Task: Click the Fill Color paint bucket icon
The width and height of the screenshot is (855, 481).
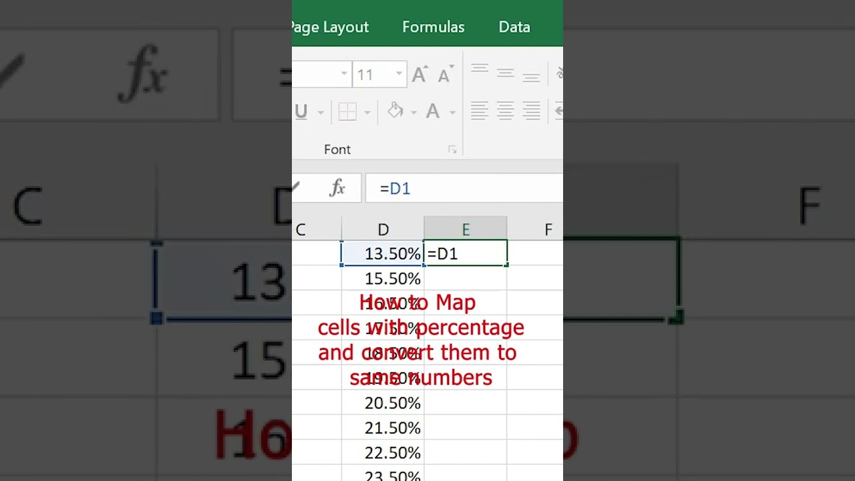Action: 395,111
